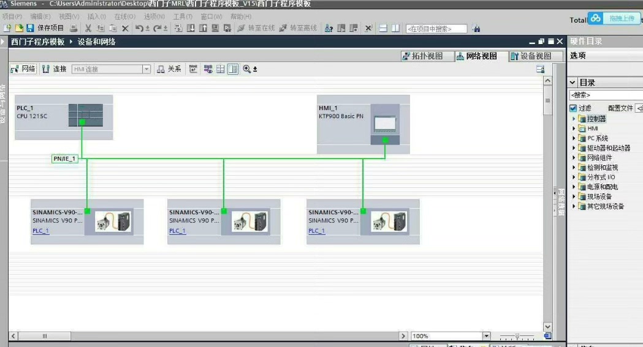This screenshot has height=347, width=643.
Task: Open the 编辑(E) menu
Action: coord(40,17)
